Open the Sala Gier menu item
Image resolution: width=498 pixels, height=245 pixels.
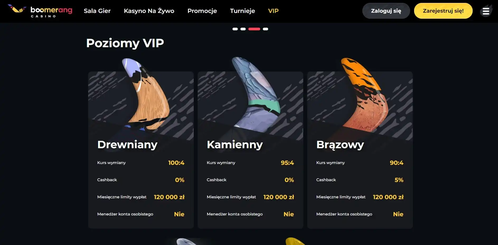pos(97,11)
